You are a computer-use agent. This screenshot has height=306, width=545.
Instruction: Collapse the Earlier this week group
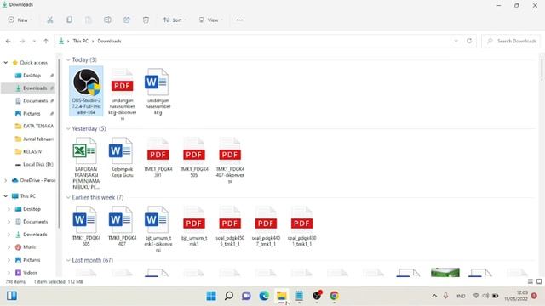coord(68,197)
